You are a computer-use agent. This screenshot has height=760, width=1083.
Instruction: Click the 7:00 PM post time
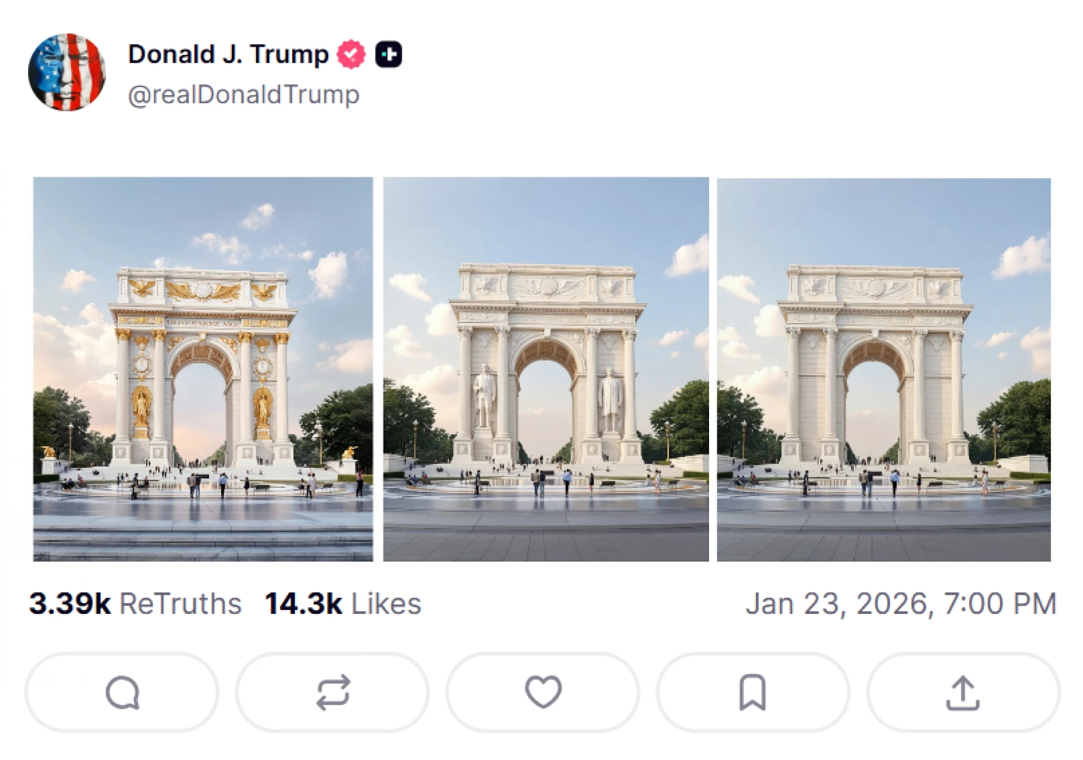click(1000, 604)
